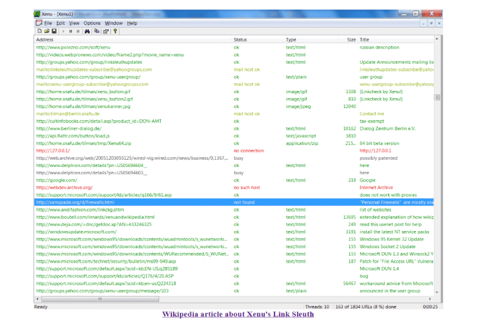
Task: Select the windowsupdate.microsoft.com row
Action: 234,232
